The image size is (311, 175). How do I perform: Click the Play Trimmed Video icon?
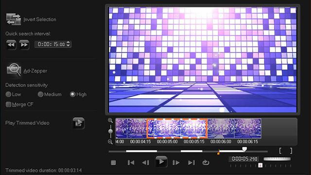79,123
